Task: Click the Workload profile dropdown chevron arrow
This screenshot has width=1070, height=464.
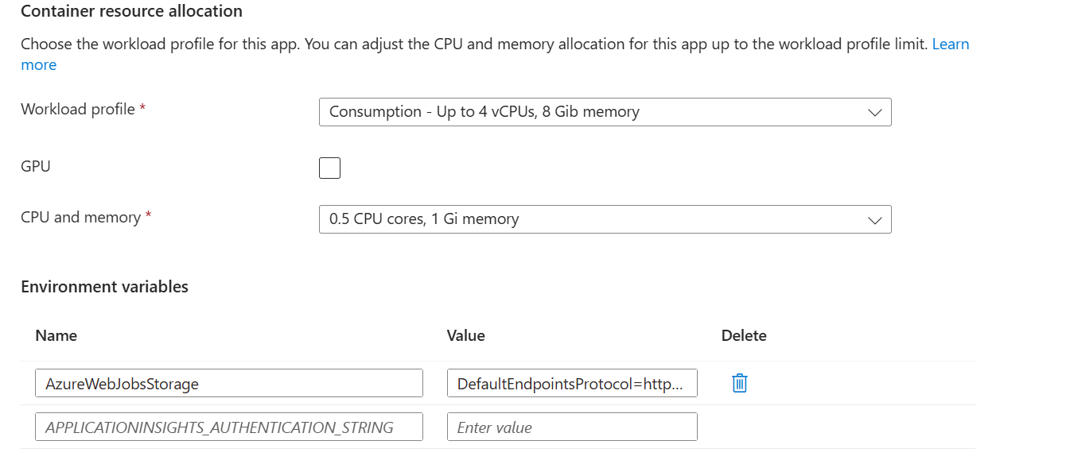Action: click(x=874, y=113)
